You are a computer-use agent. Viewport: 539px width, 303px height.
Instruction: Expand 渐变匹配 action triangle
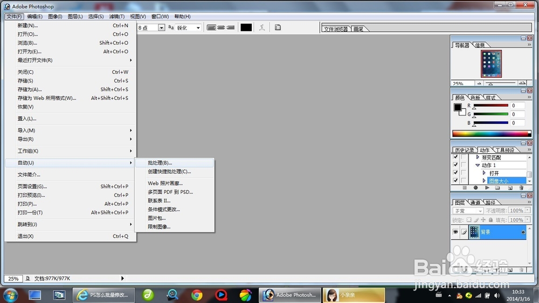point(478,157)
